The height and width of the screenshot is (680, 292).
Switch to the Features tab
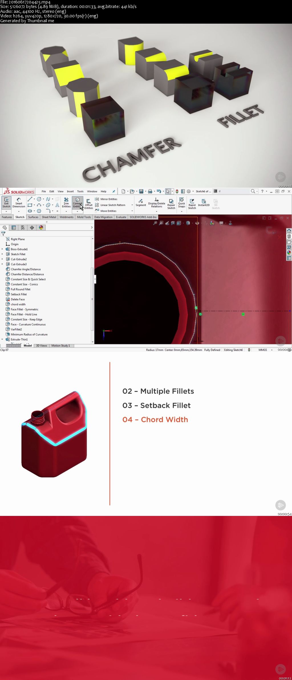(7, 217)
